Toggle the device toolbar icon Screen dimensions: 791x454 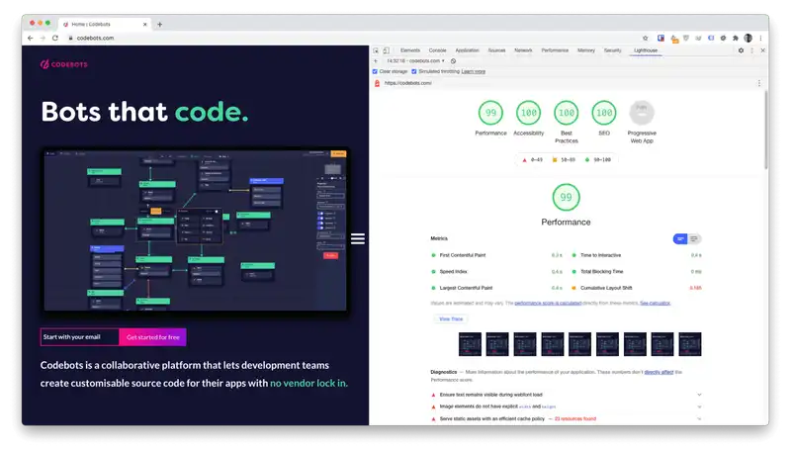click(x=388, y=49)
